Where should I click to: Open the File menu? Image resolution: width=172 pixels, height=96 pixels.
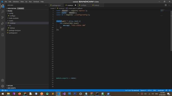[6, 2]
